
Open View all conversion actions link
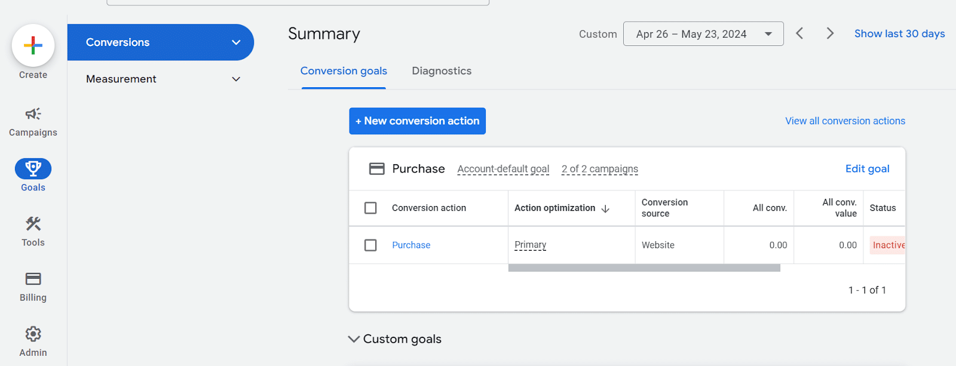pyautogui.click(x=845, y=121)
